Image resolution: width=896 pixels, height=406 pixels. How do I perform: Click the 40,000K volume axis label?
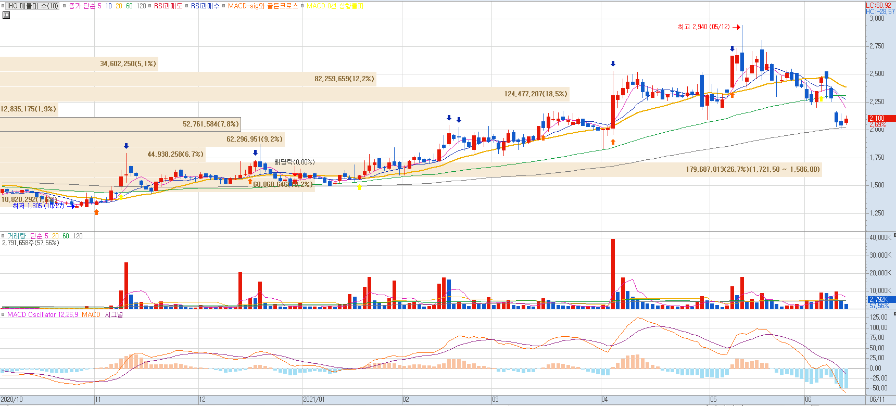tap(880, 238)
